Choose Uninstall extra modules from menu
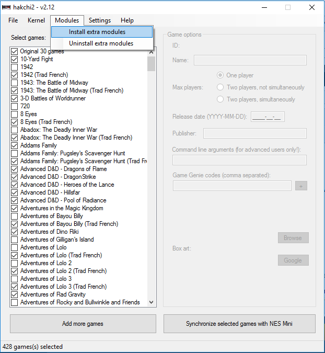This screenshot has width=325, height=353. [x=102, y=43]
